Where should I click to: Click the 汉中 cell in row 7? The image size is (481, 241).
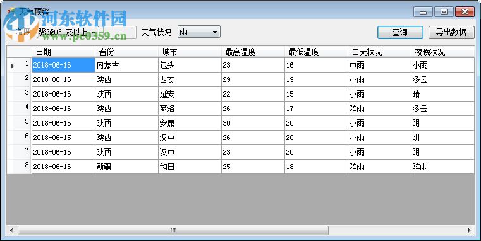(190, 152)
